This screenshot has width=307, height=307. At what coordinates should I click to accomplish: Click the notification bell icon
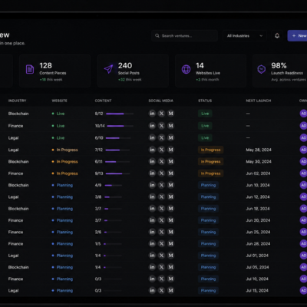pos(277,36)
